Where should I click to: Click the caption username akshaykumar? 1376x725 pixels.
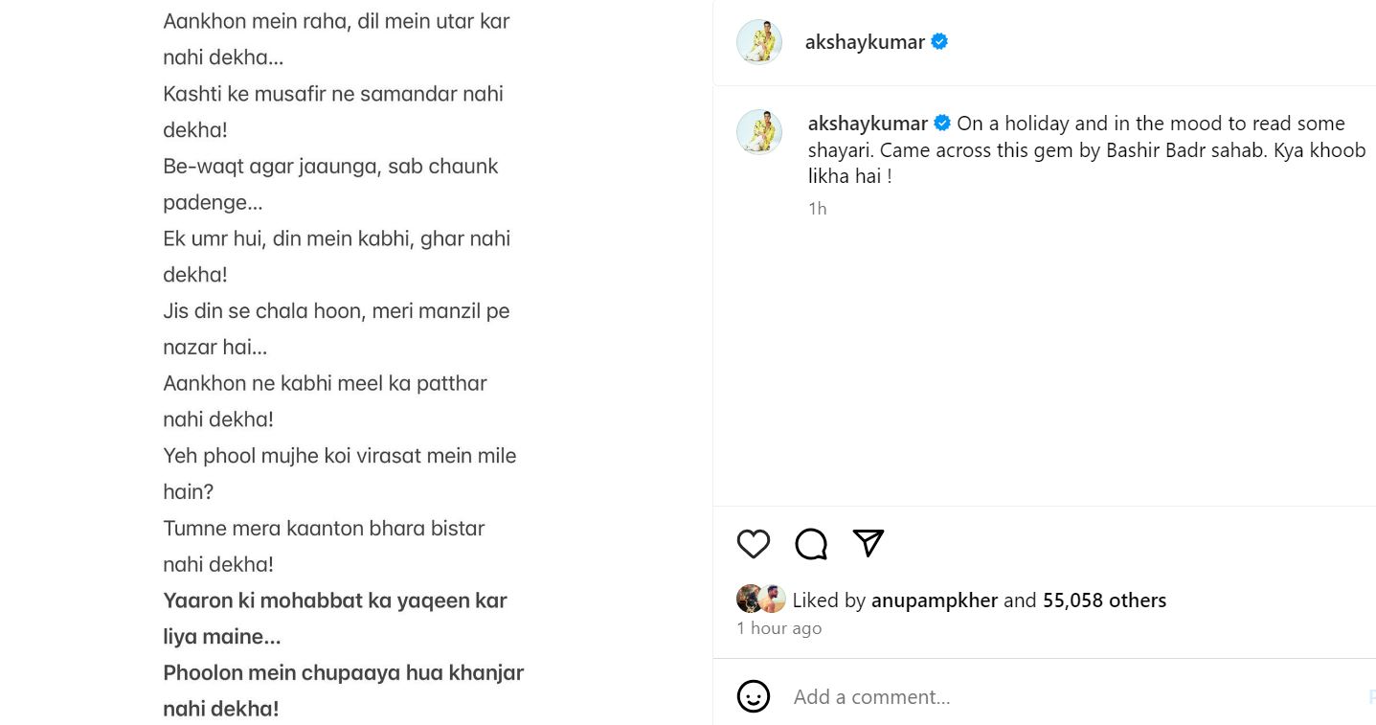click(x=868, y=123)
